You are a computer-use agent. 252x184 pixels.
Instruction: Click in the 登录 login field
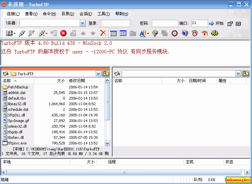pyautogui.click(x=115, y=23)
